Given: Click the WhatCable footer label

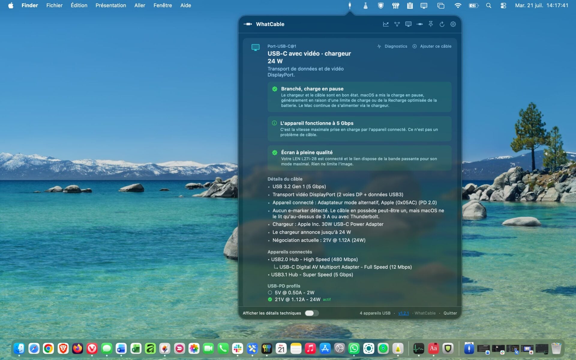Looking at the screenshot, I should point(425,313).
